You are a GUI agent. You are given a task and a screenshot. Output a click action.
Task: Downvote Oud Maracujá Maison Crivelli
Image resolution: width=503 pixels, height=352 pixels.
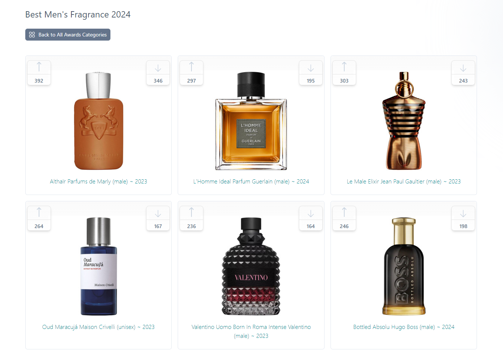click(x=158, y=218)
